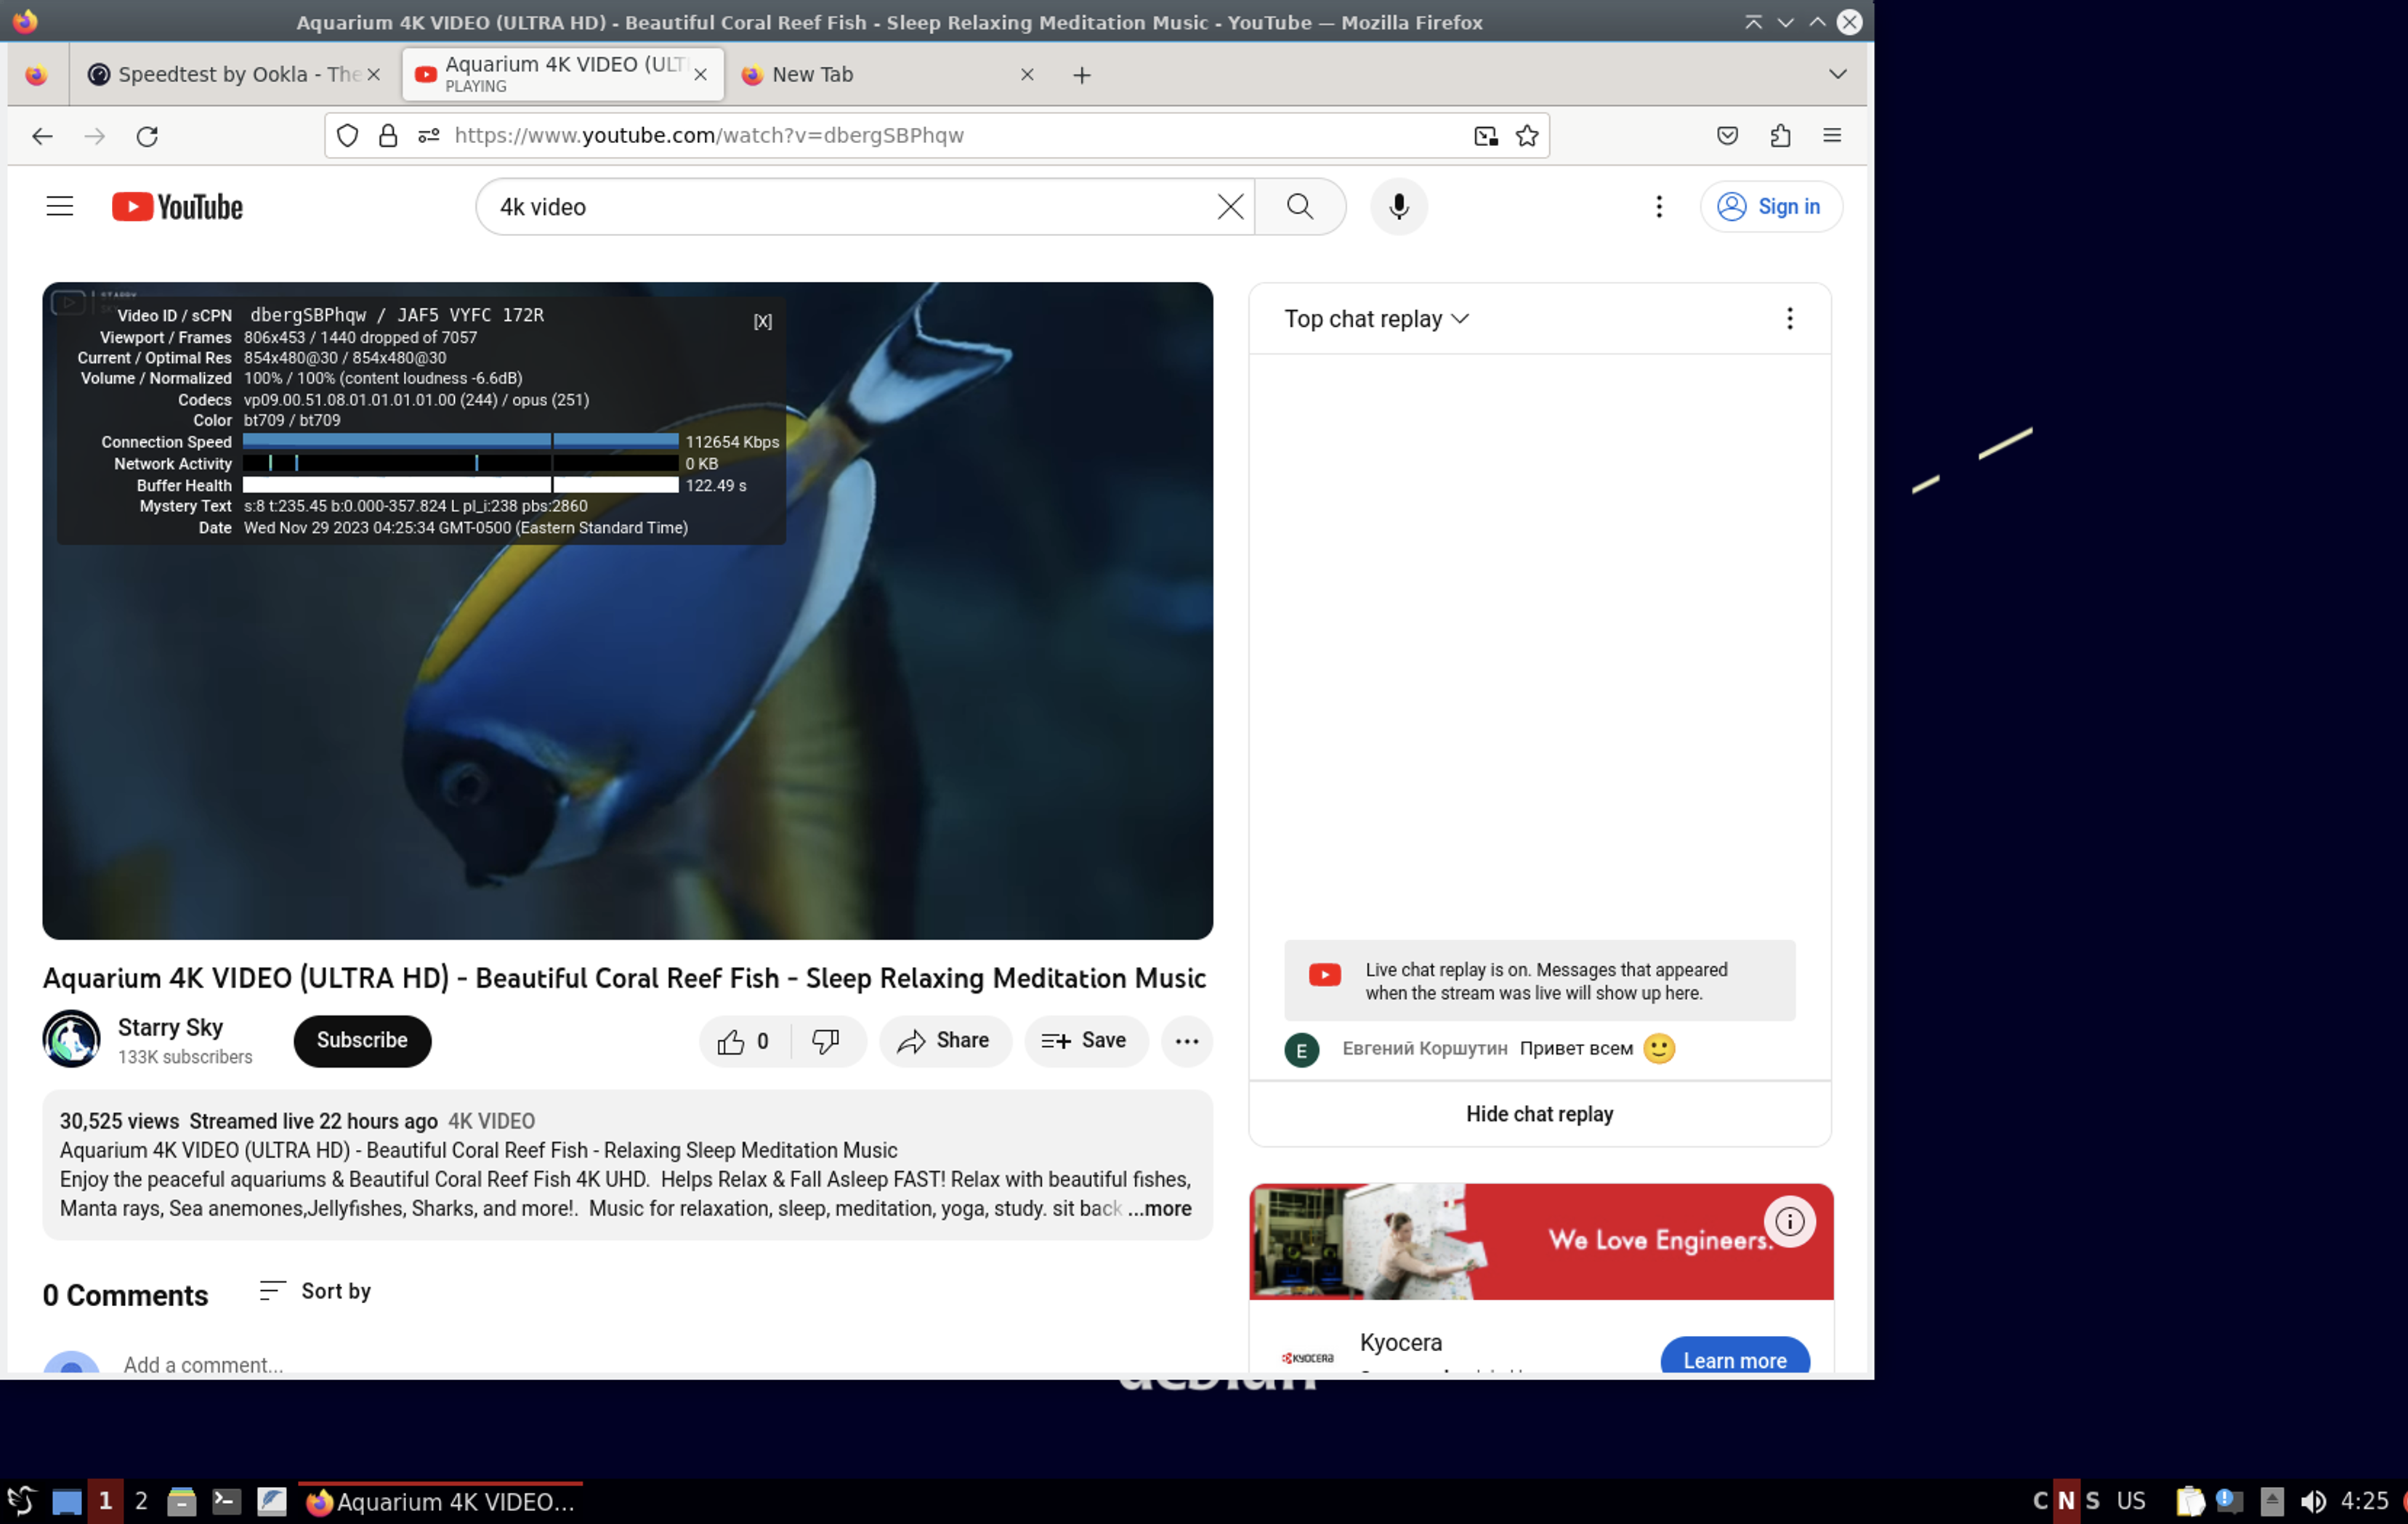Click the Subscribe button
Screen dimensions: 2408x1524
(x=362, y=1040)
